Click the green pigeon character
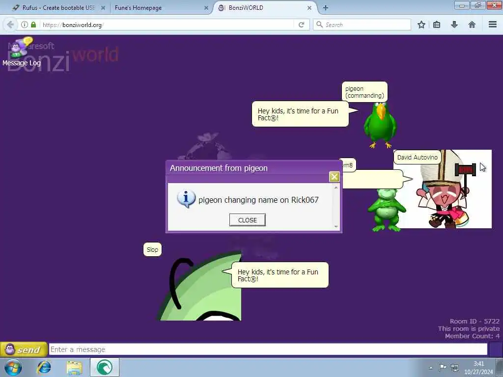The image size is (503, 377). [380, 125]
